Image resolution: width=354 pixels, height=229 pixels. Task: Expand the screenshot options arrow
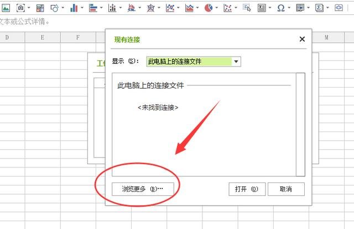[29, 8]
